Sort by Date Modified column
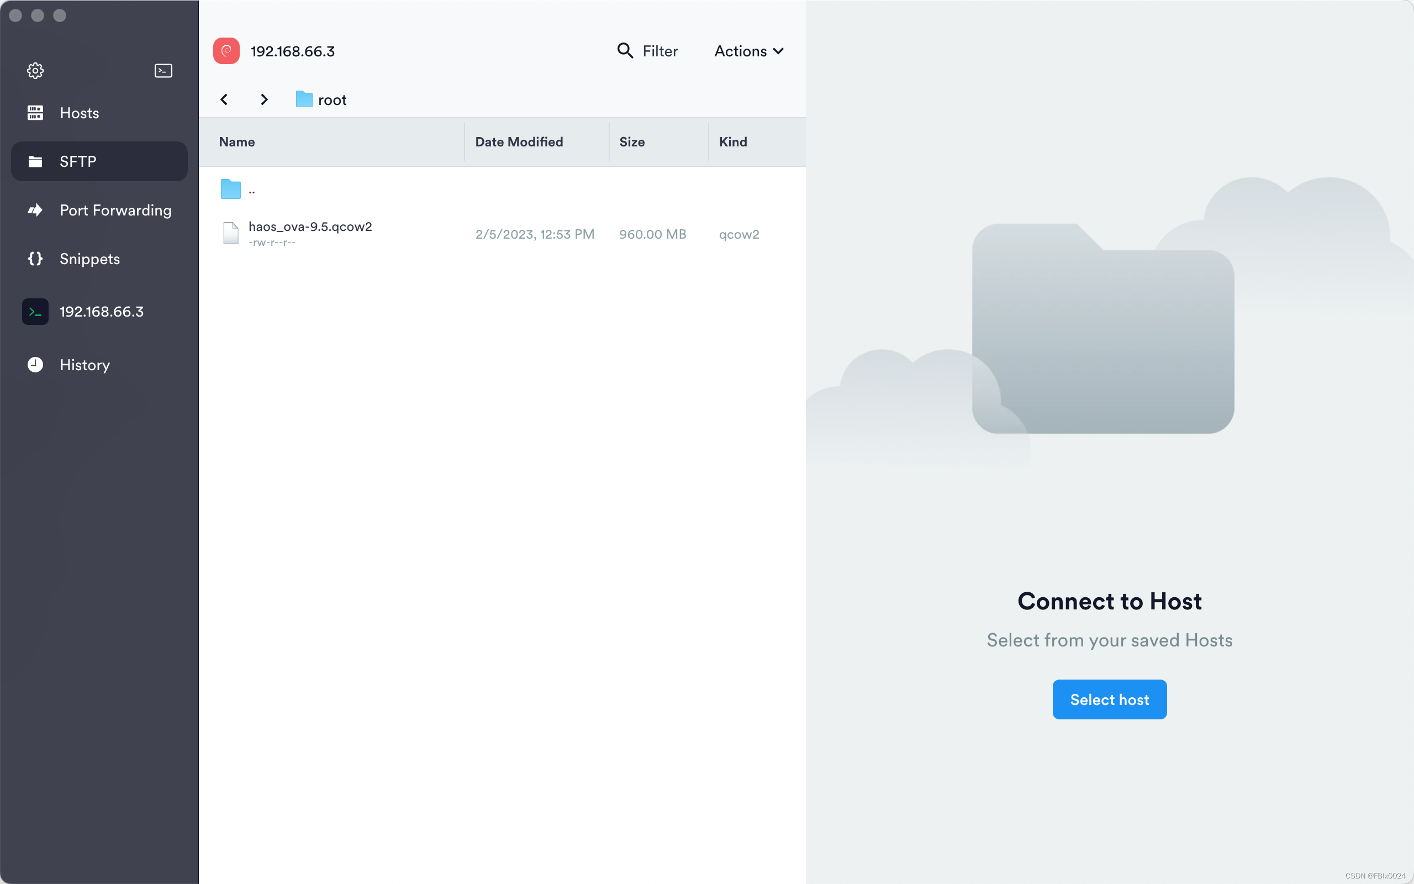 pos(519,141)
